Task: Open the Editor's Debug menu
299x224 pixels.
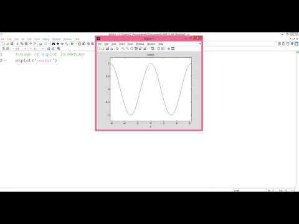Action: (x=45, y=39)
